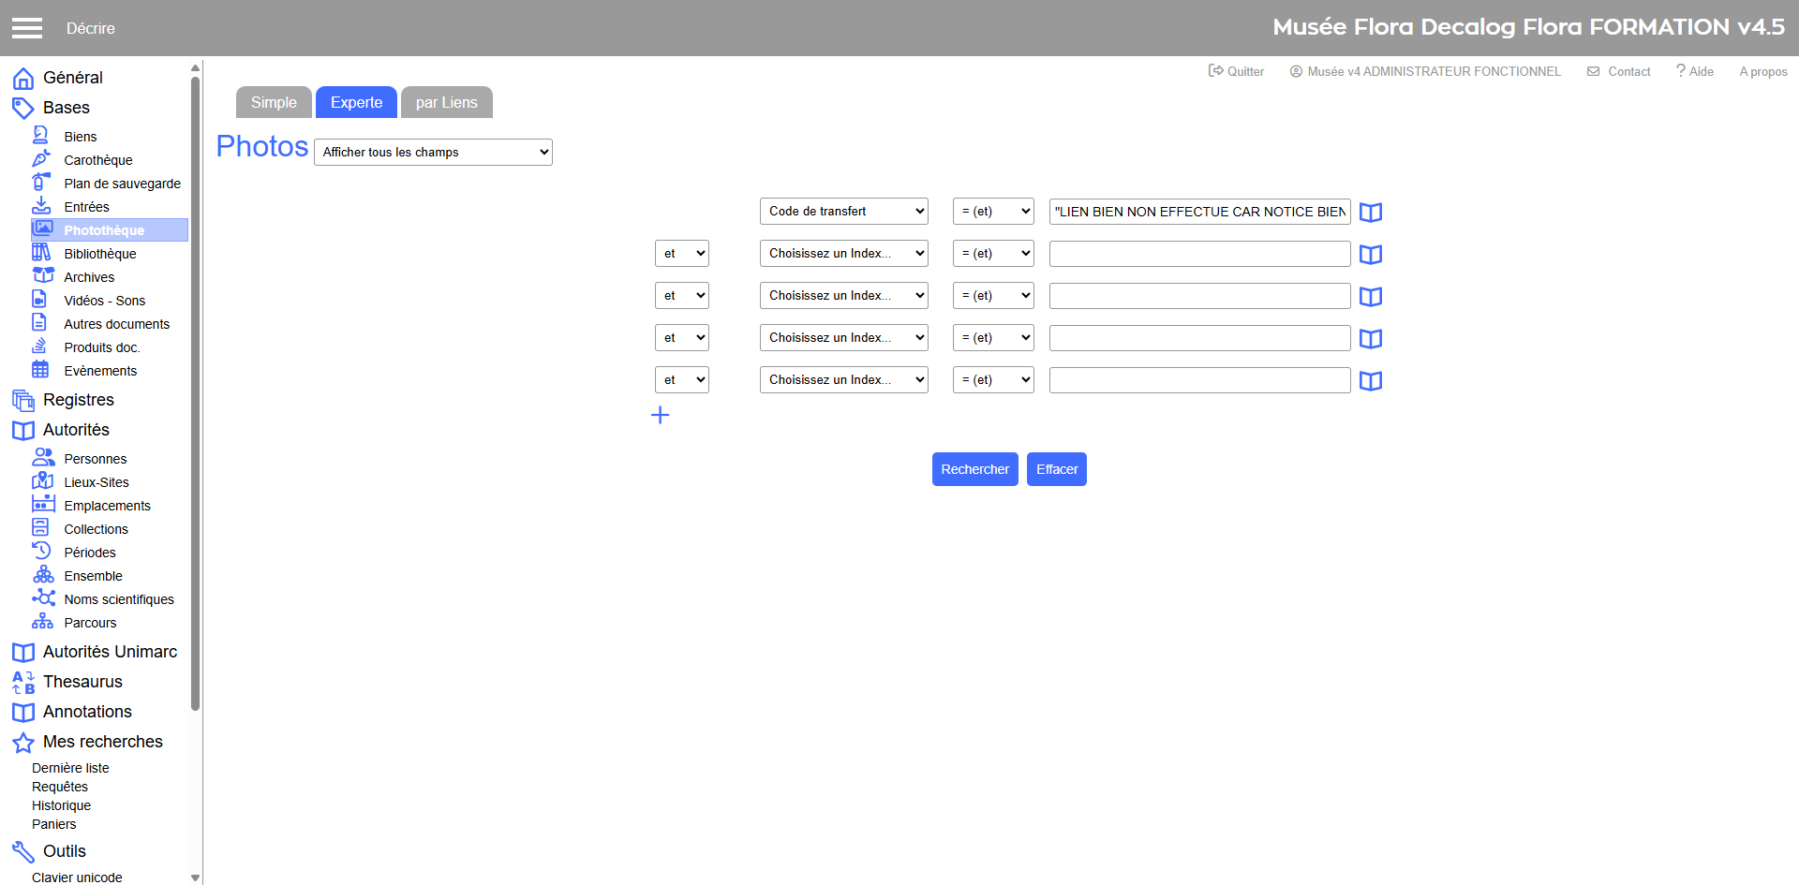The width and height of the screenshot is (1799, 885).
Task: Click the Quitter link
Action: [x=1236, y=71]
